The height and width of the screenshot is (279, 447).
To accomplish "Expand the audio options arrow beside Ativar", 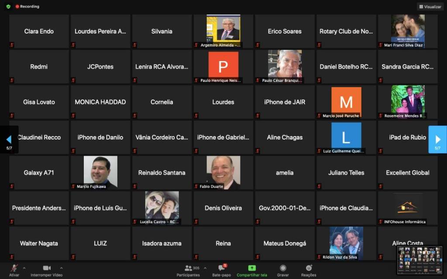I will point(24,268).
